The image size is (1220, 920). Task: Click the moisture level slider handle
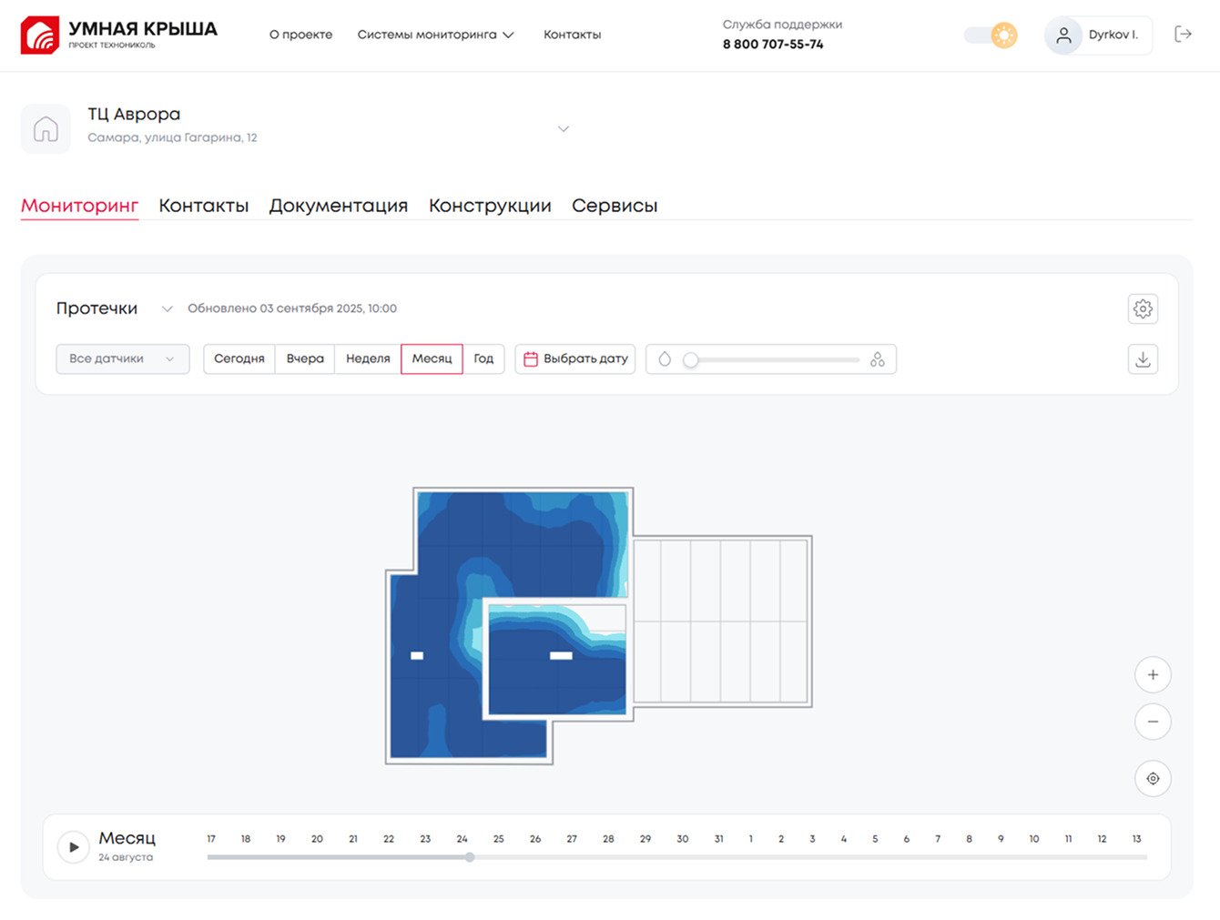tap(691, 360)
